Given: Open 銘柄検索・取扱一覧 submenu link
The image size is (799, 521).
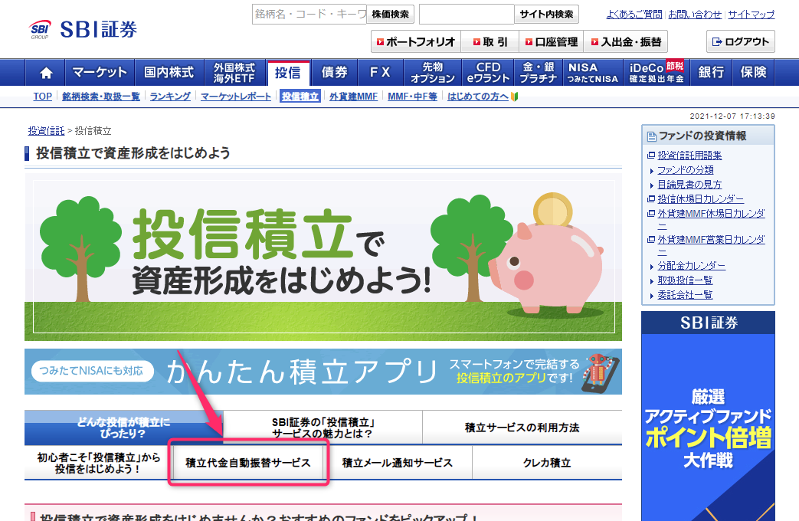Looking at the screenshot, I should click(x=101, y=97).
